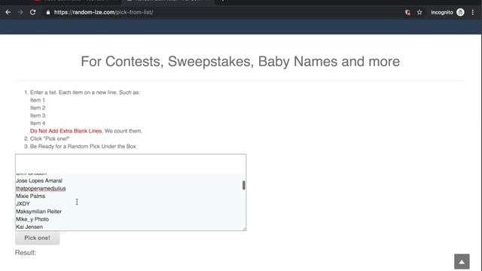Click the random-ize.com address bar URL

[x=103, y=12]
